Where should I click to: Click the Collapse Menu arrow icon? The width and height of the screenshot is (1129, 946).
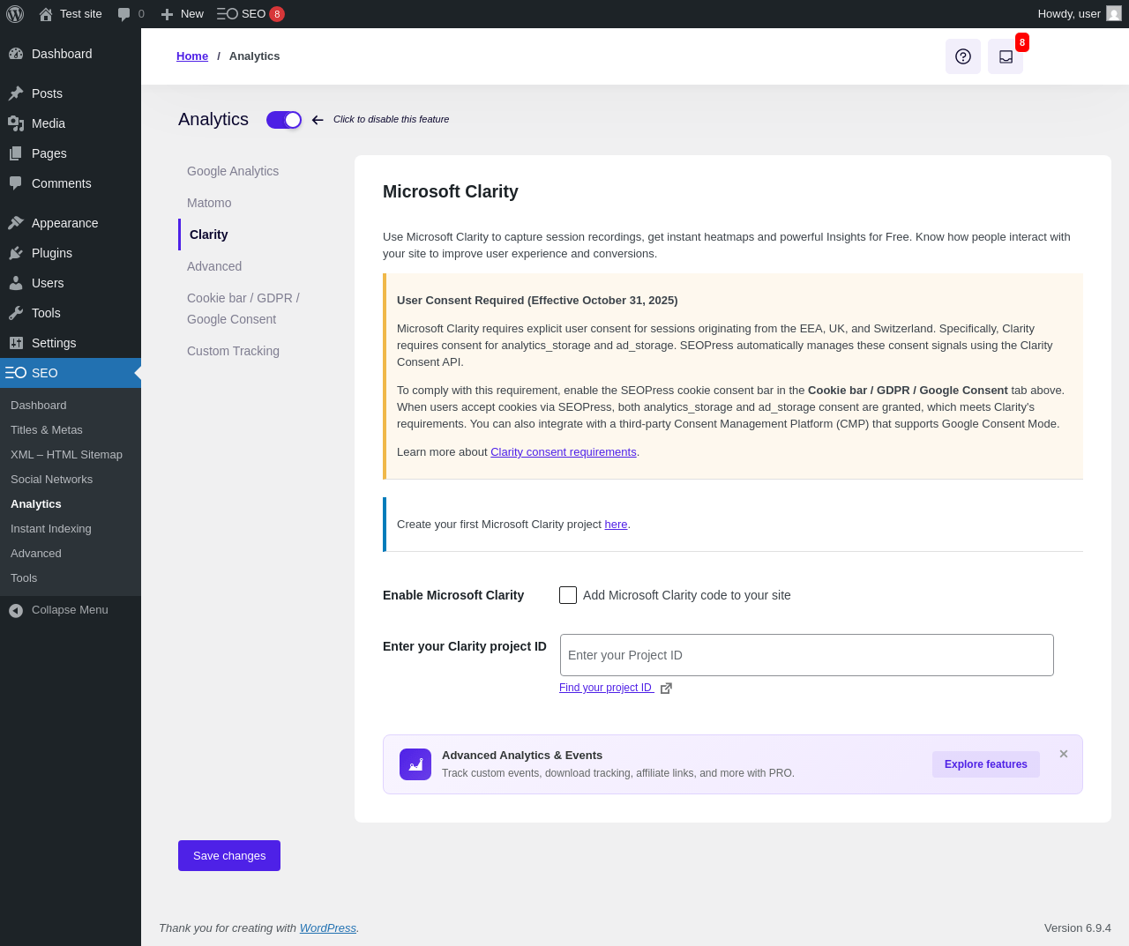(16, 610)
